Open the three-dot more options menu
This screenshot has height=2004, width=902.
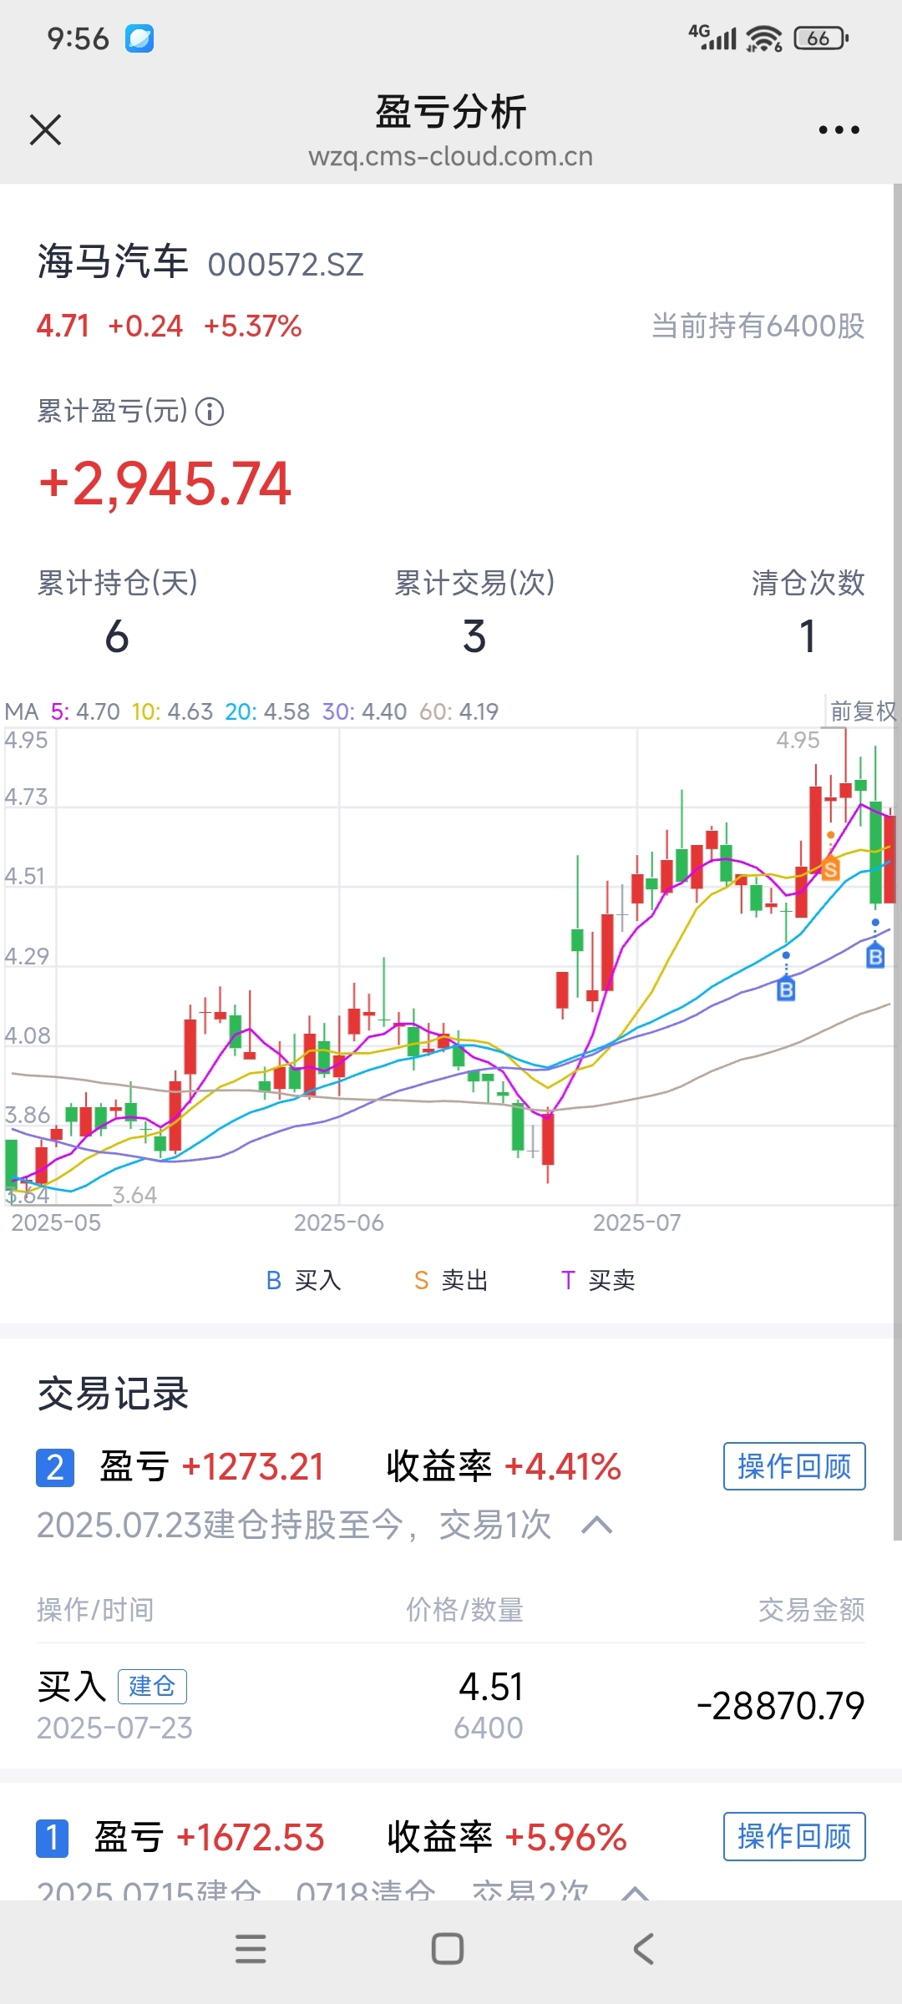coord(839,130)
